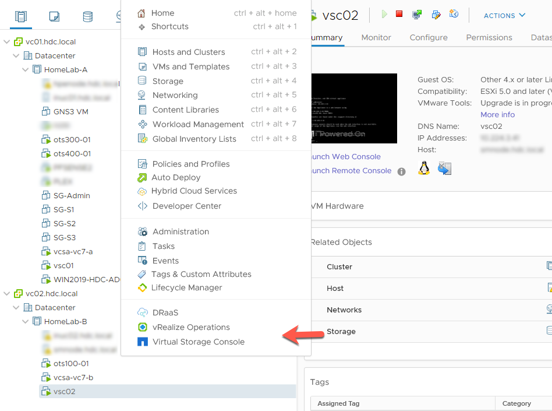Collapse the HomeLab-A datacenter node
The width and height of the screenshot is (552, 411).
pyautogui.click(x=25, y=69)
